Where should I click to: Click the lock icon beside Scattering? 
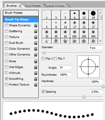pyautogui.click(x=36, y=31)
